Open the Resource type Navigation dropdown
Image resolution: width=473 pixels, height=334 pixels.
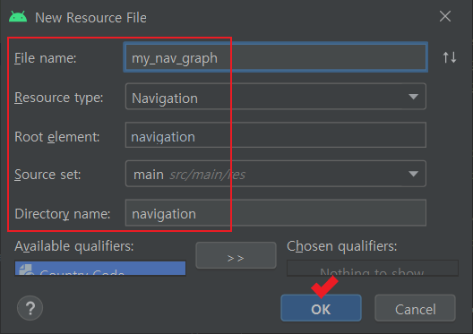(275, 97)
